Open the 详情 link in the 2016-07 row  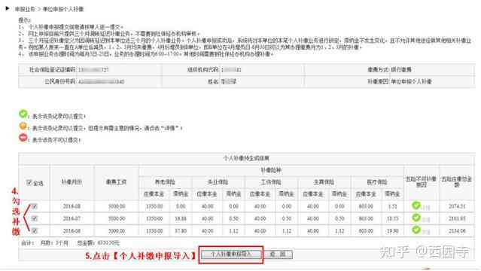coord(426,220)
